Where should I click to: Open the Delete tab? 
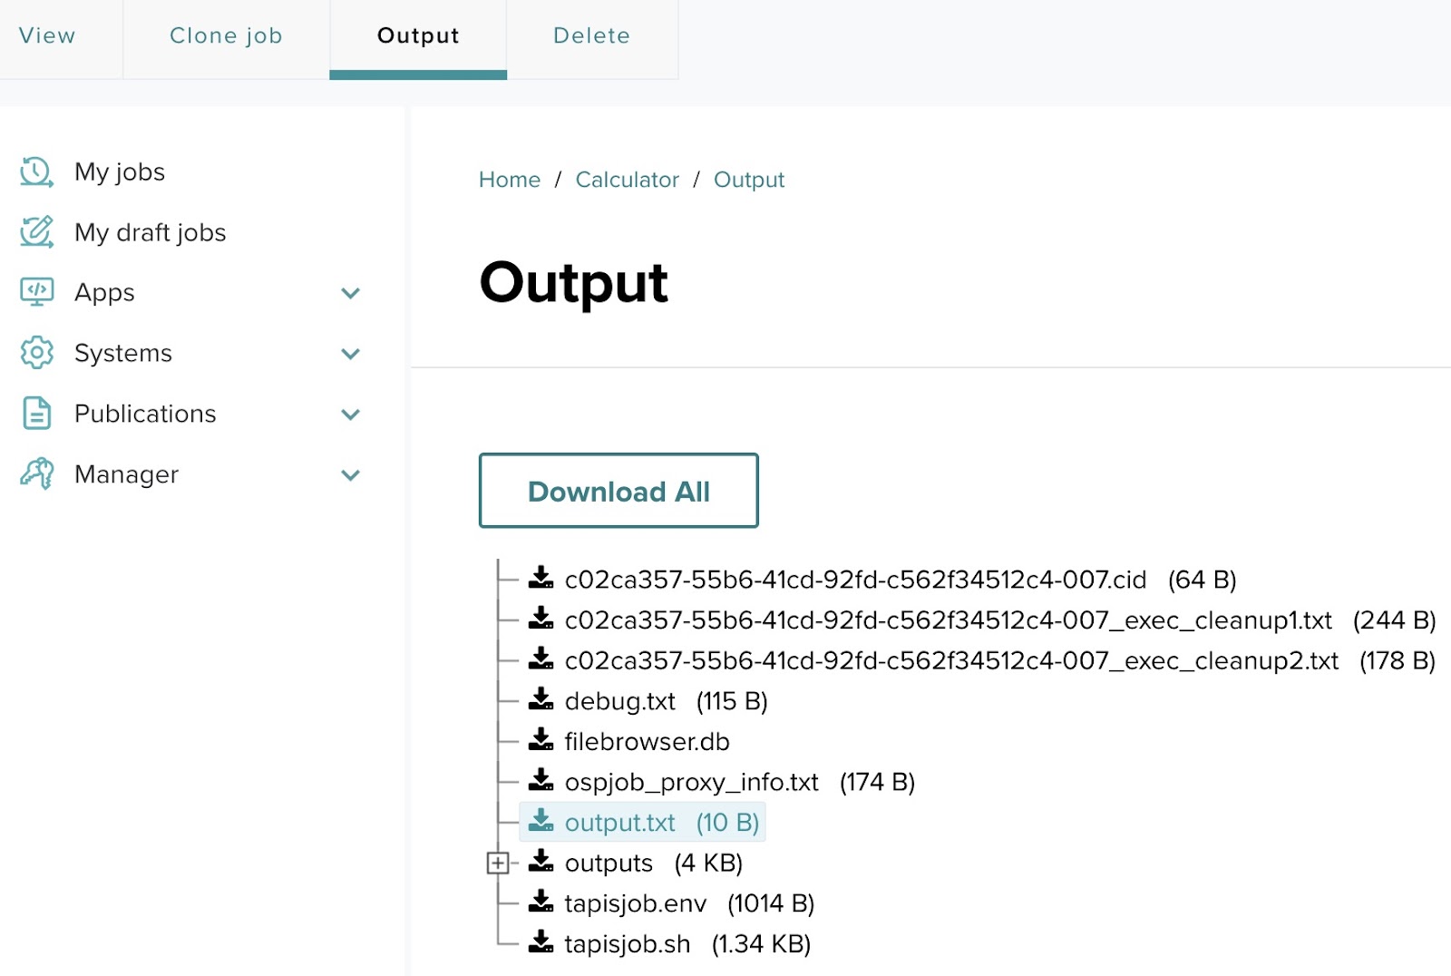591,36
